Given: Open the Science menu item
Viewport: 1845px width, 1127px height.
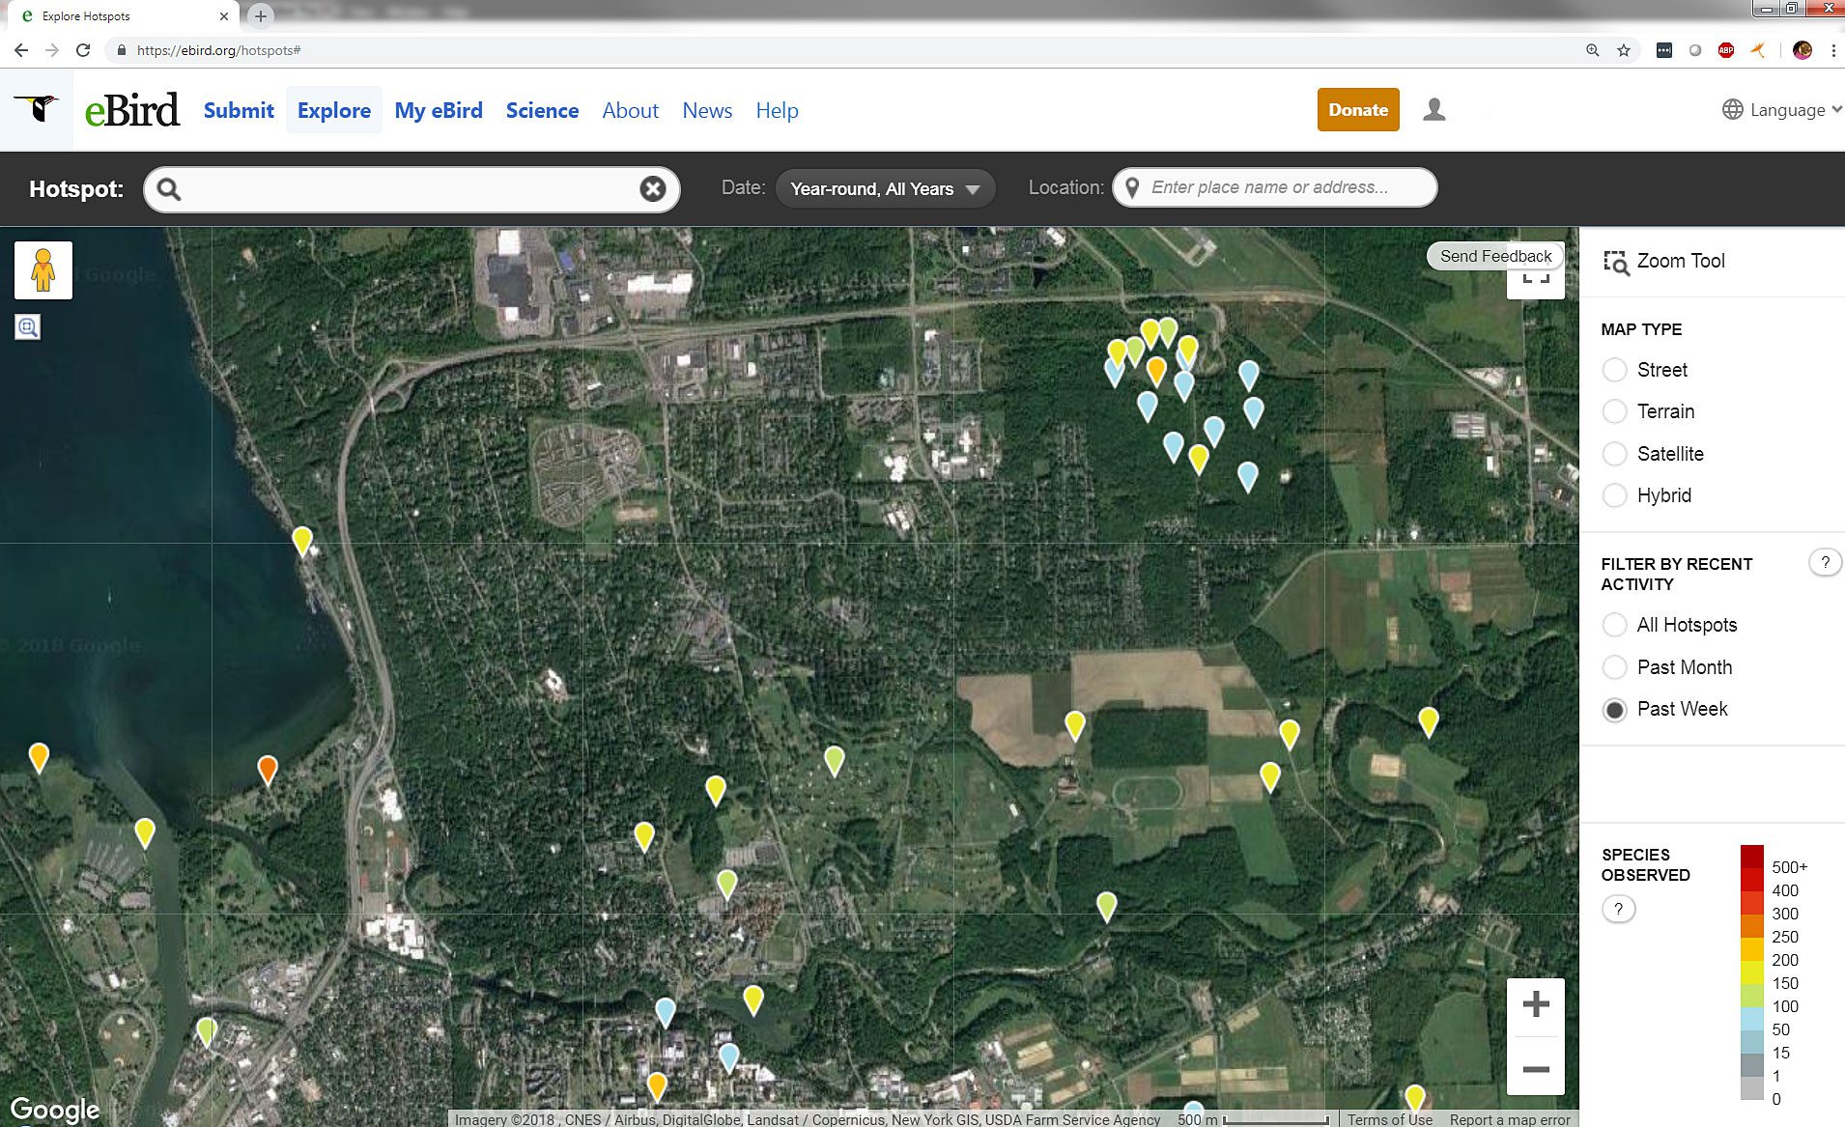Looking at the screenshot, I should 542,110.
